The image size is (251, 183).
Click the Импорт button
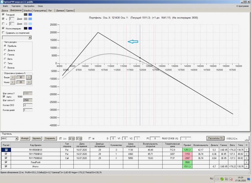click(25, 139)
